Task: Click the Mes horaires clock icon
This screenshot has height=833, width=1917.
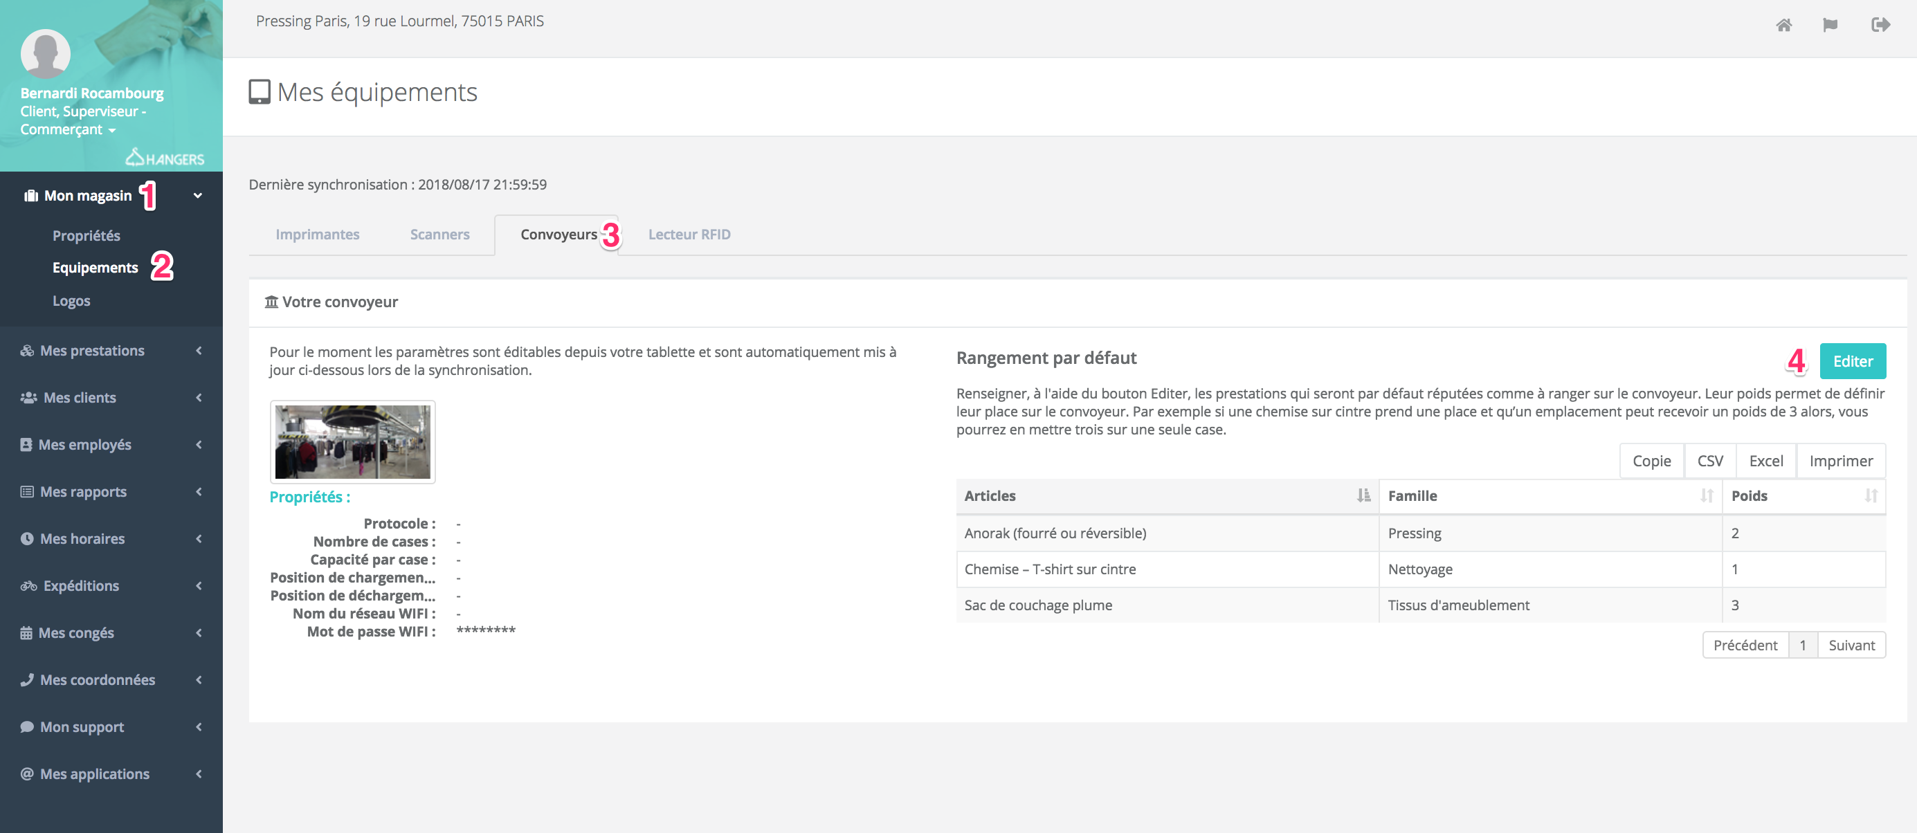Action: [x=27, y=538]
